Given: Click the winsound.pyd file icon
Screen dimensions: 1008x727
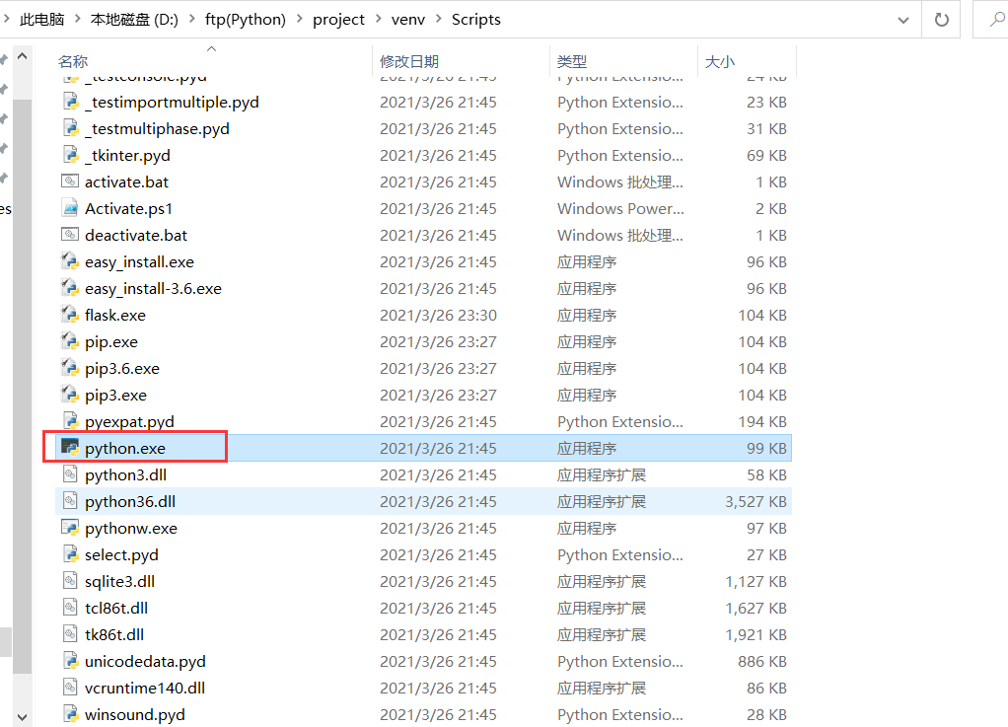Looking at the screenshot, I should pos(70,714).
